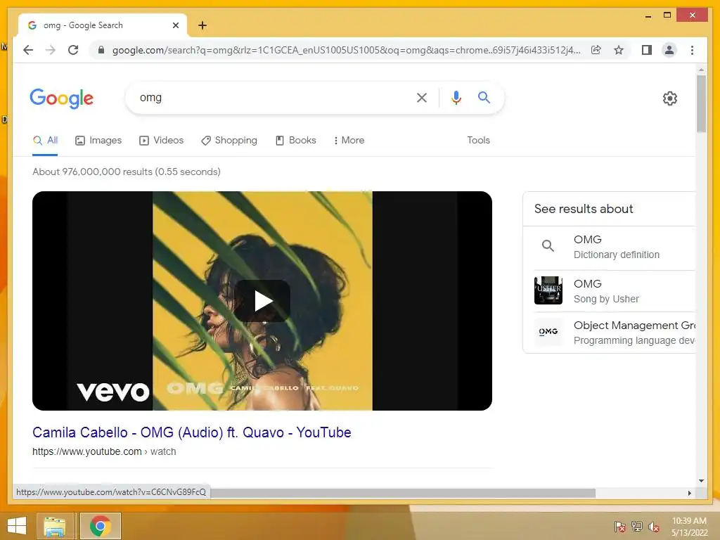Open the Chrome profile avatar
Image resolution: width=720 pixels, height=540 pixels.
point(669,50)
